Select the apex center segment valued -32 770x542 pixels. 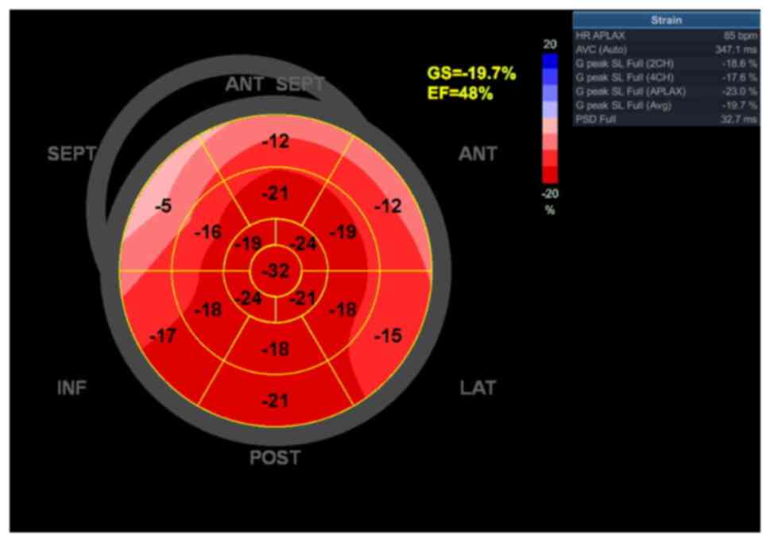point(275,271)
